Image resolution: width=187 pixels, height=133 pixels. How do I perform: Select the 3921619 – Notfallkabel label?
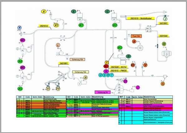[x=141, y=18]
